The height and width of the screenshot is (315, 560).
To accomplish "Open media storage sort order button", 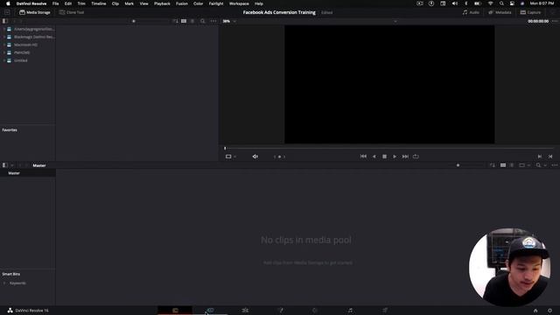I will (x=175, y=21).
